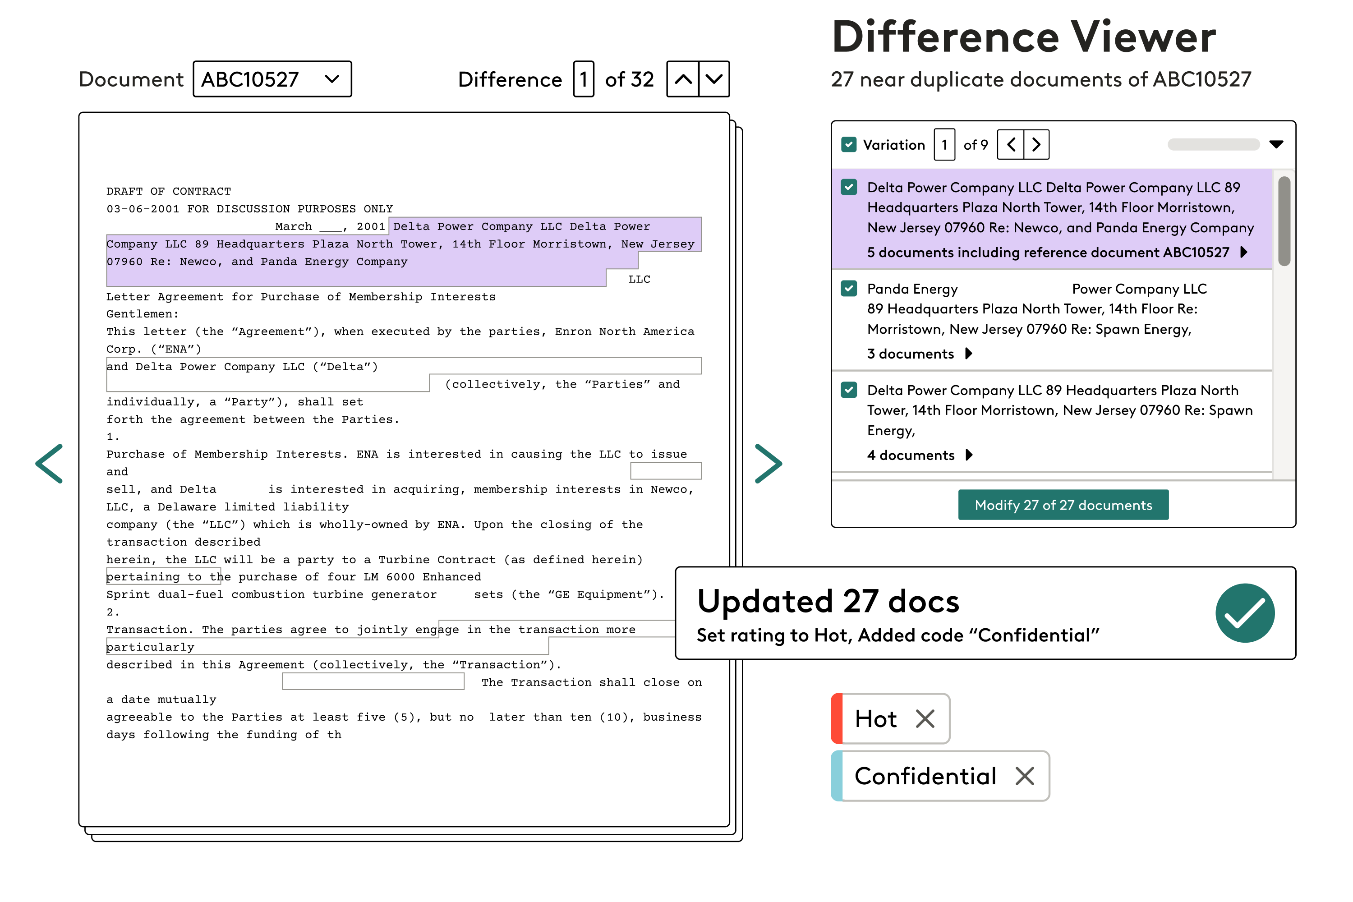Click the gray progress bar in variation header

1214,144
